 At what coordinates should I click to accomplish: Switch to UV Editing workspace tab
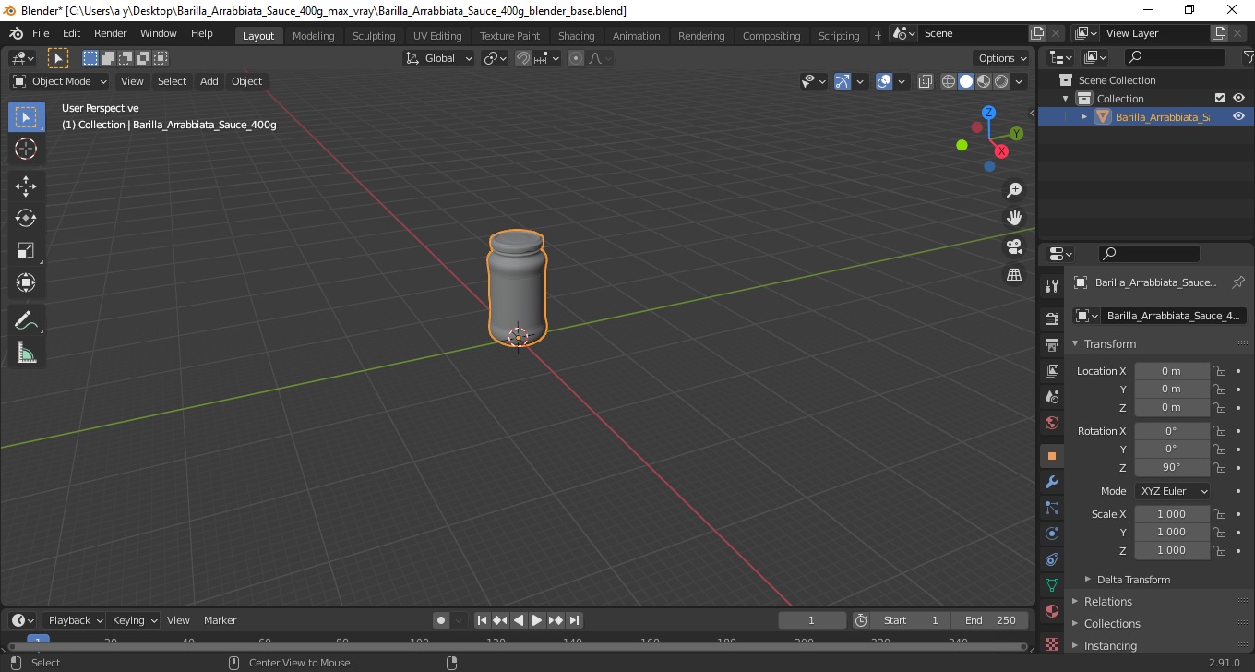click(x=437, y=36)
